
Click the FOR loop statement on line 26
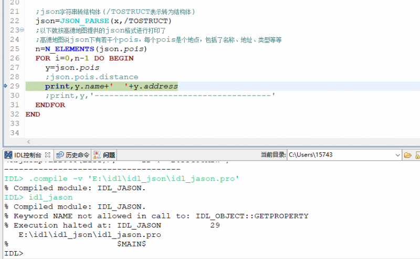pyautogui.click(x=84, y=58)
